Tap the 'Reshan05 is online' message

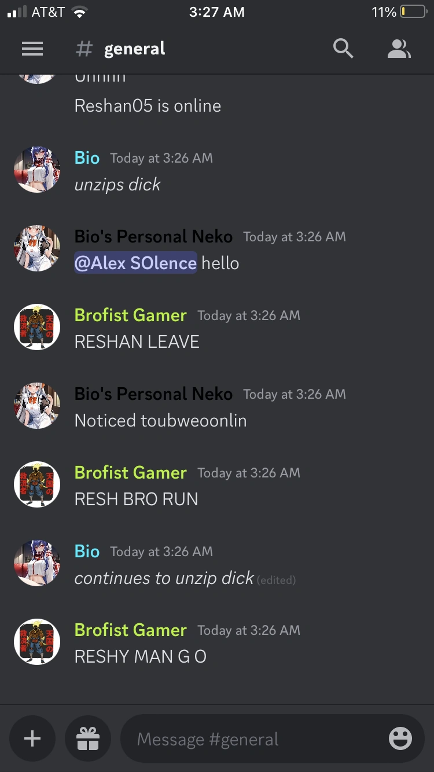point(148,106)
